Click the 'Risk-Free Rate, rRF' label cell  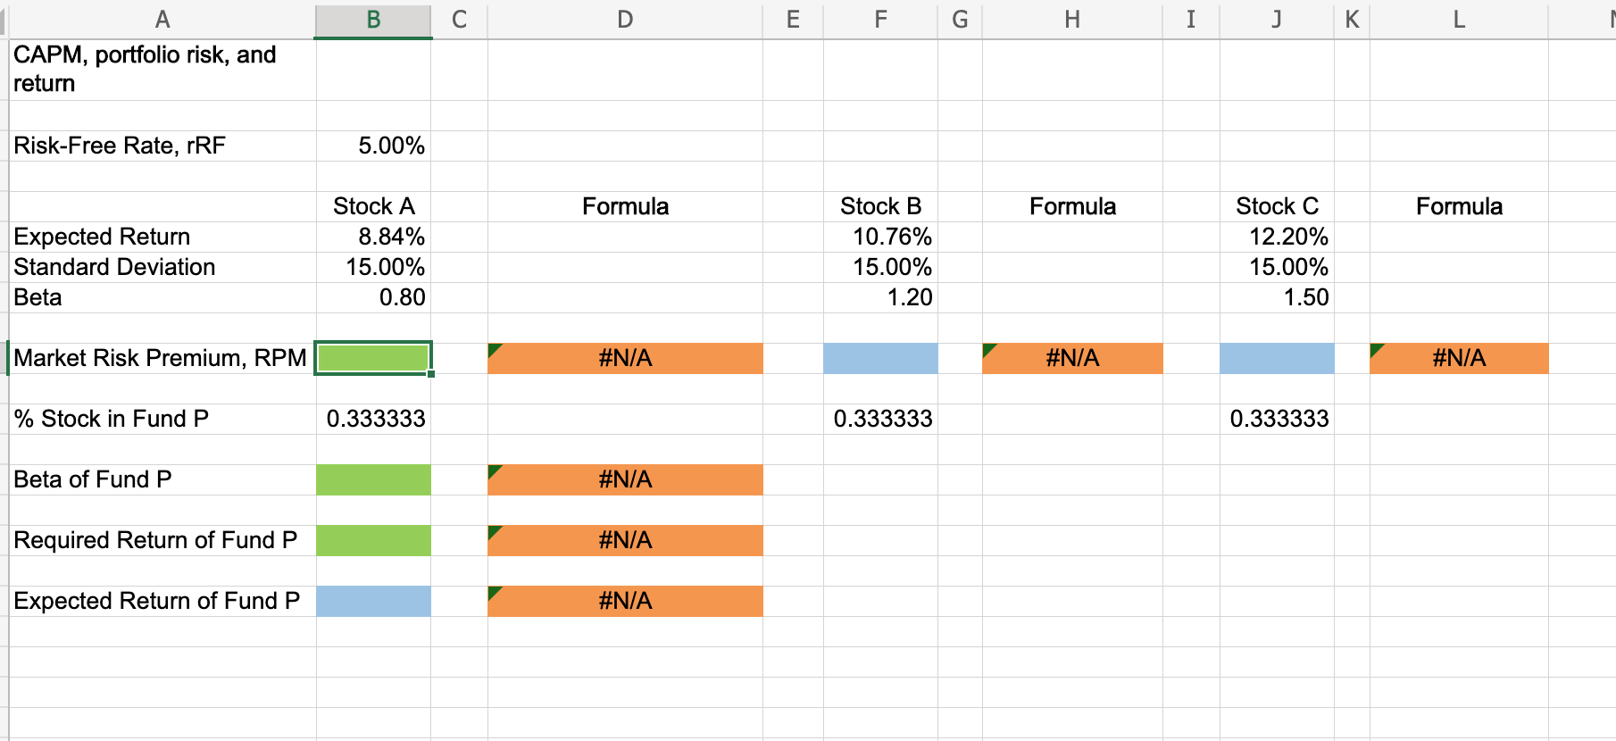click(162, 146)
